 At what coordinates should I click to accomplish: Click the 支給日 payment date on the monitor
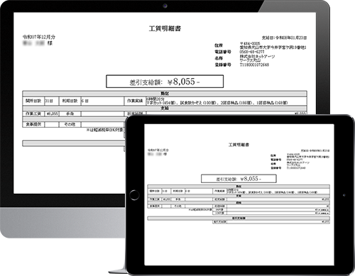pyautogui.click(x=284, y=38)
